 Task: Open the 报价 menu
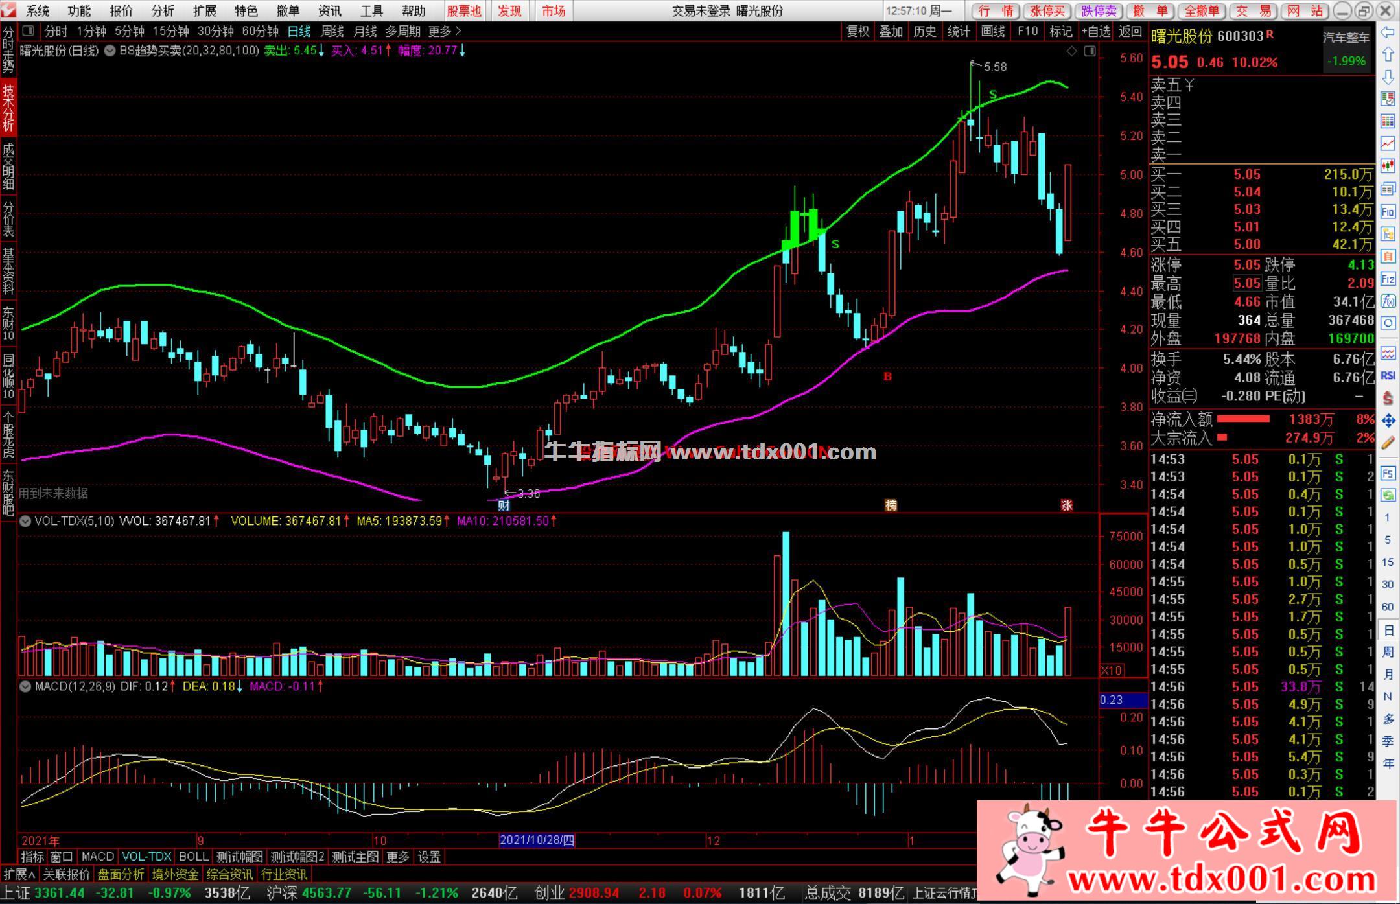pyautogui.click(x=121, y=10)
